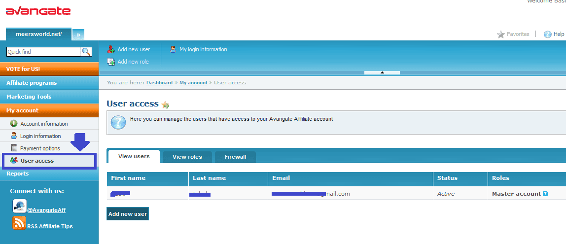Open the VOTE for US! menu item
The height and width of the screenshot is (244, 566).
[x=49, y=69]
